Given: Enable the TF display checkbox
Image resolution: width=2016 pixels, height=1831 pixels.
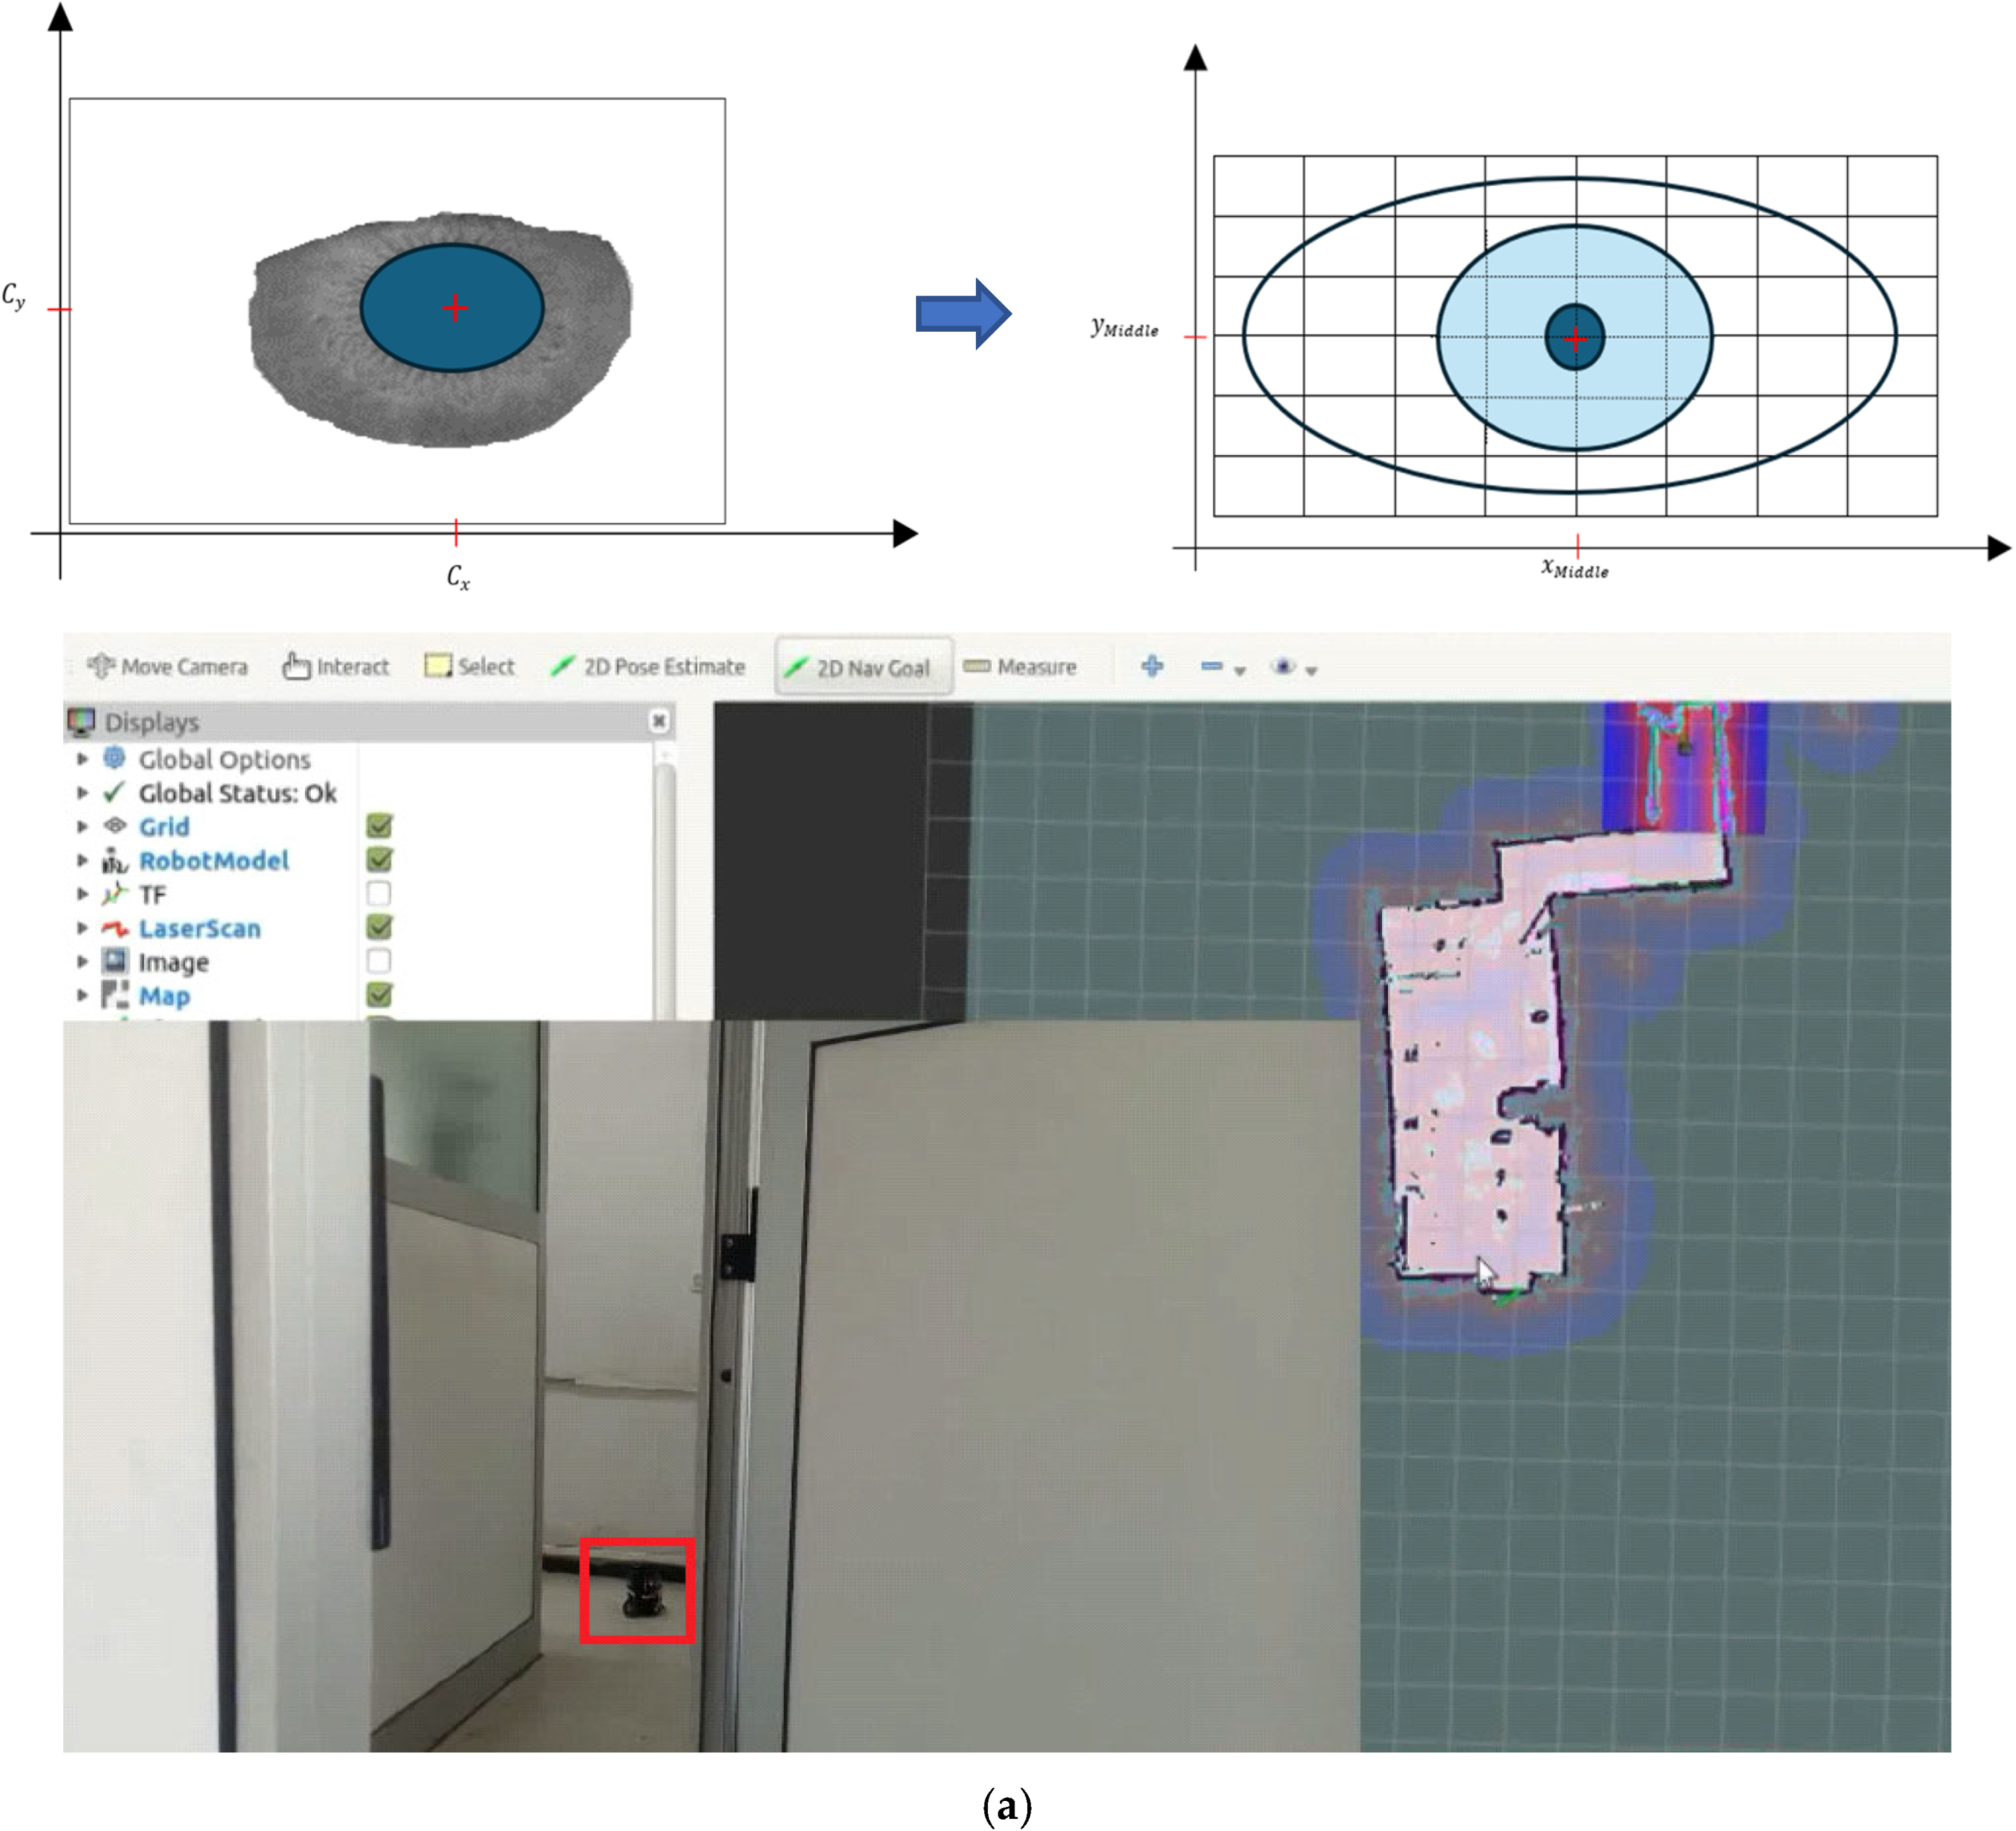Looking at the screenshot, I should coord(379,893).
